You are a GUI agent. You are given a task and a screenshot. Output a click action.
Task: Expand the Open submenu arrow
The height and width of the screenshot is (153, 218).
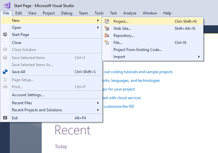click(98, 28)
